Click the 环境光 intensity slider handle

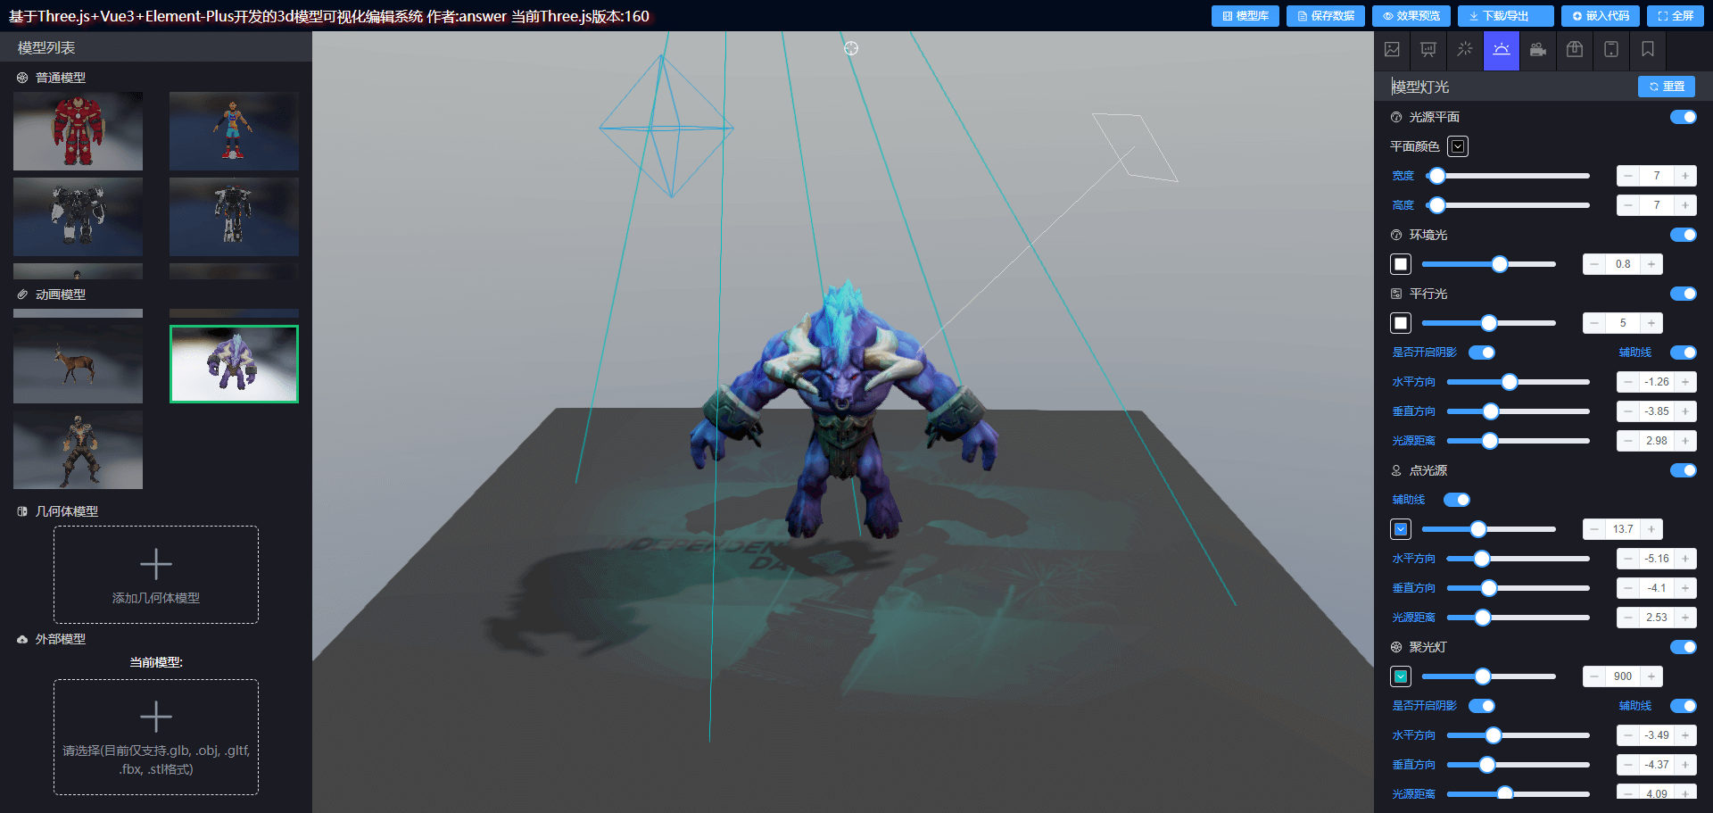(x=1500, y=264)
